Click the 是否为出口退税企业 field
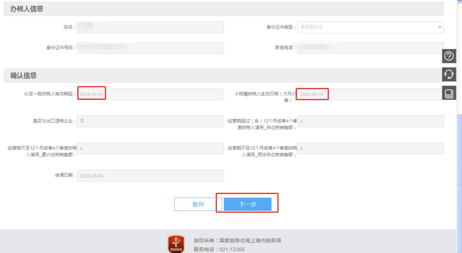 (x=150, y=121)
